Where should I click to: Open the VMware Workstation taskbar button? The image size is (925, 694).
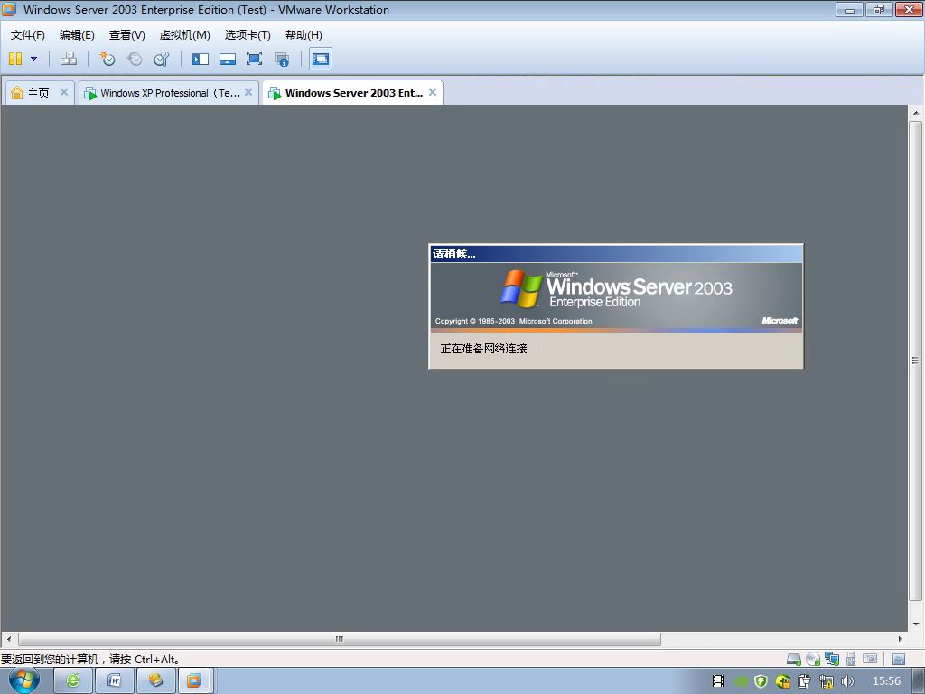tap(194, 681)
